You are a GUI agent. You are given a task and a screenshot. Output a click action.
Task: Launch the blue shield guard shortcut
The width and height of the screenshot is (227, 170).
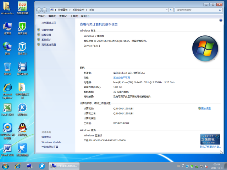pos(22,49)
